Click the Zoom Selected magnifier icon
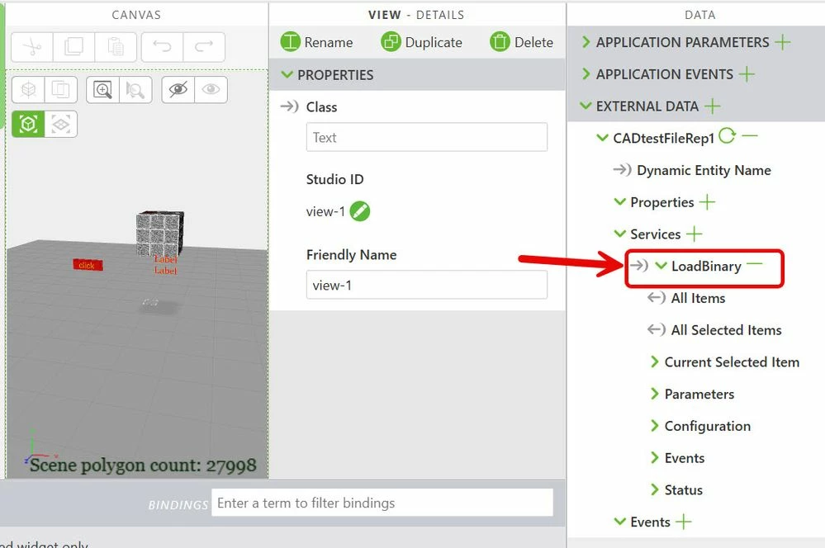 [135, 90]
